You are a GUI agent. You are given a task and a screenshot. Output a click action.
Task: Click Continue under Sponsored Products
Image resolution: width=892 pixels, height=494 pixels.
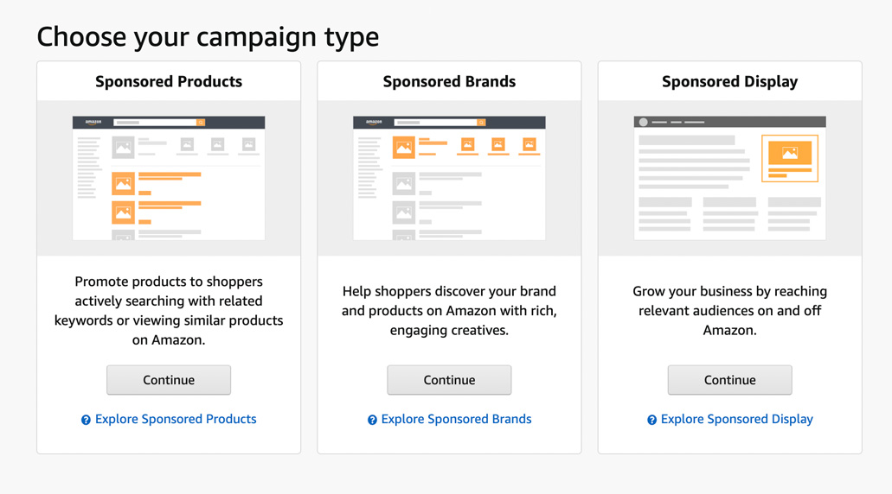tap(169, 380)
